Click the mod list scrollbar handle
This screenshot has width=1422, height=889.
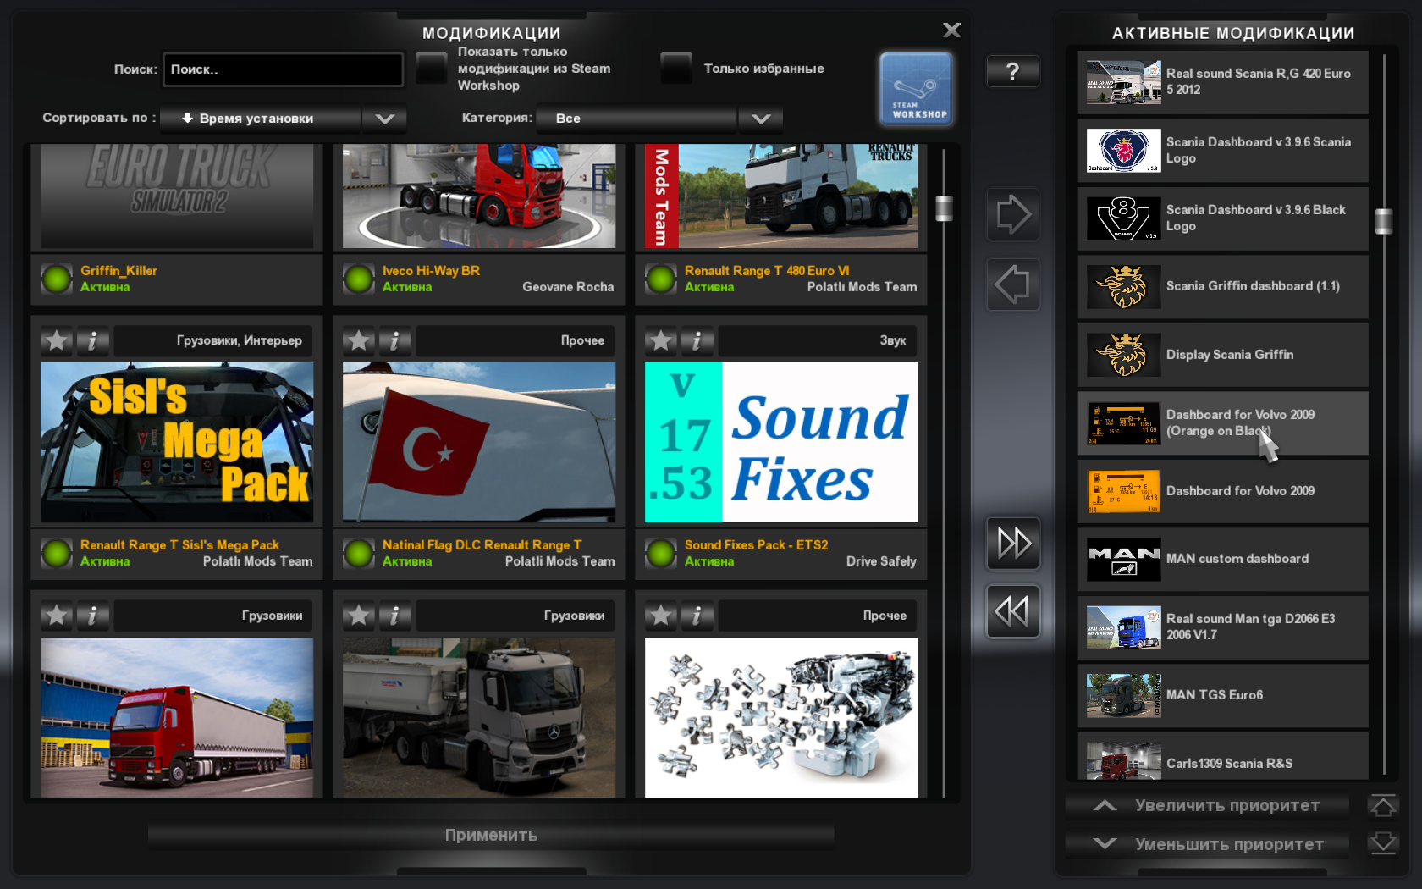point(944,208)
